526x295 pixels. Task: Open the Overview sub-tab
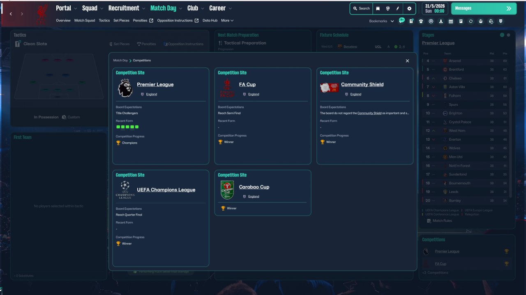click(63, 21)
